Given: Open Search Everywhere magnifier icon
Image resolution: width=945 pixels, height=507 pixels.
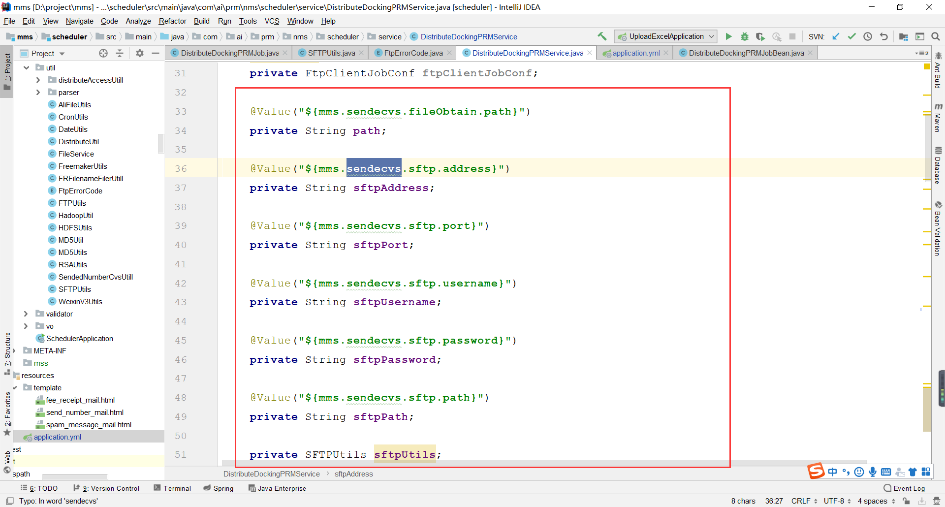Looking at the screenshot, I should (x=936, y=36).
